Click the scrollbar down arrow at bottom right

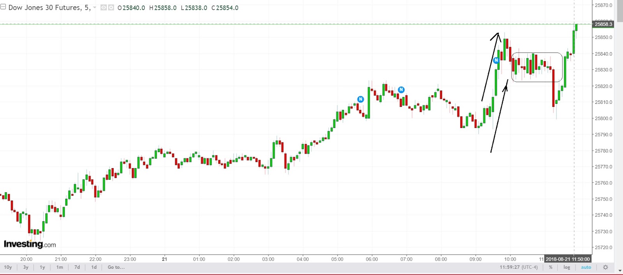point(620,271)
